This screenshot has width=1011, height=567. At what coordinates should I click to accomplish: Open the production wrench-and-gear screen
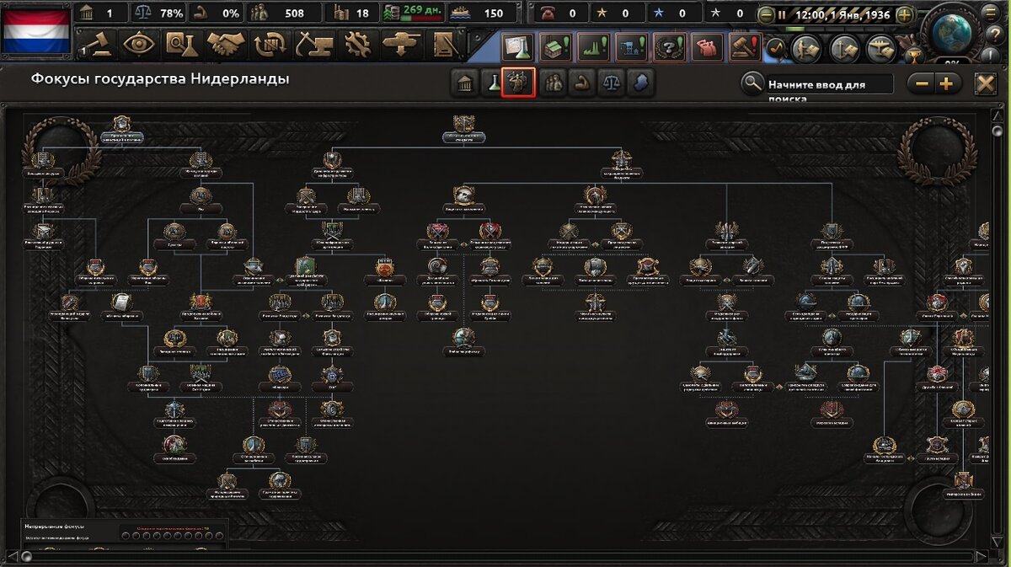coord(357,43)
